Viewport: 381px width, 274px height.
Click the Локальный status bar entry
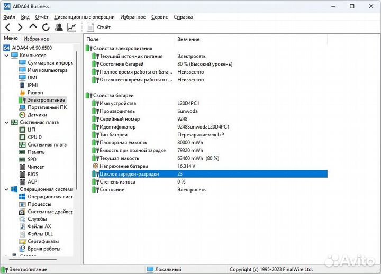pyautogui.click(x=168, y=269)
